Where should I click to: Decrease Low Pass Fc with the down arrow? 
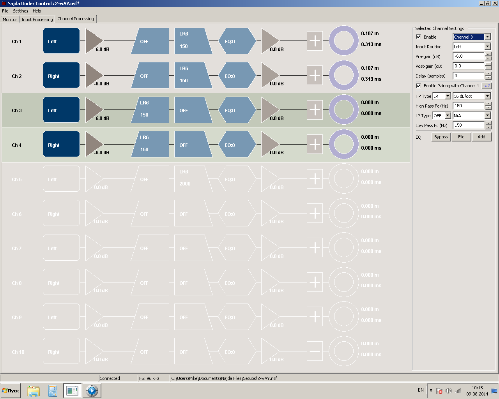tap(488, 127)
